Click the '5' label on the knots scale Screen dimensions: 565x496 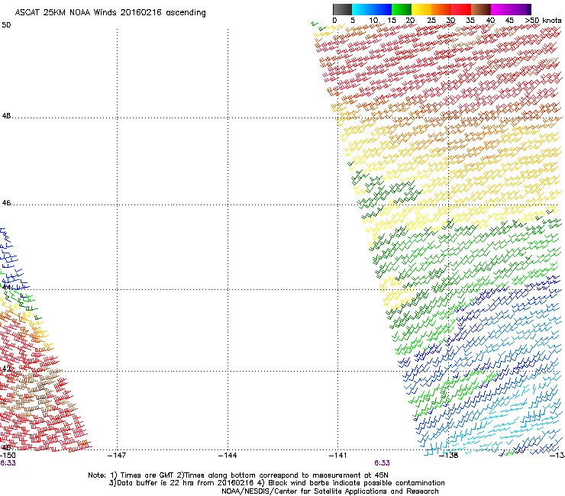point(353,21)
